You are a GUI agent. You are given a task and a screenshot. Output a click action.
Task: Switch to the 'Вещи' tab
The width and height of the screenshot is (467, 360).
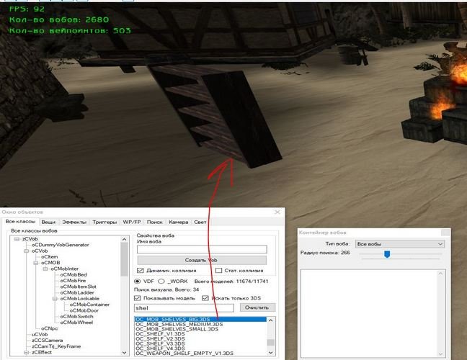[48, 222]
